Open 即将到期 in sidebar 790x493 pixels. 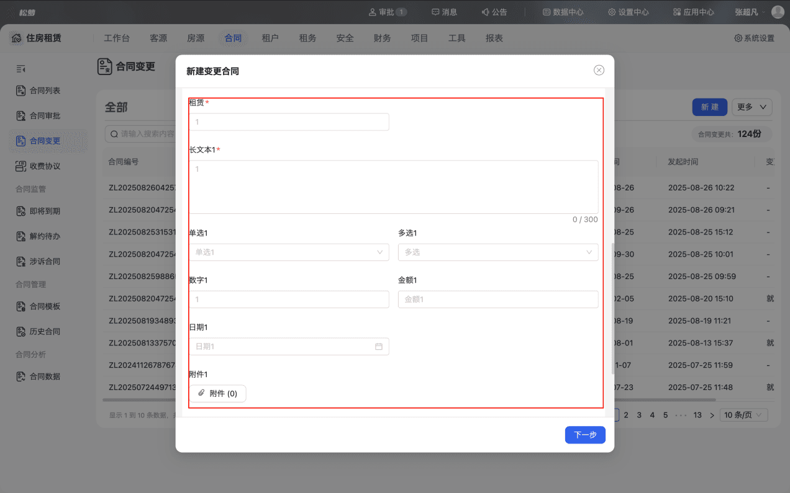click(x=48, y=211)
